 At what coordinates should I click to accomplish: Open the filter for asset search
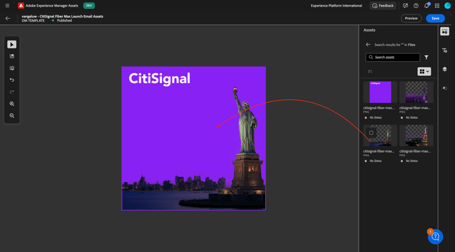426,58
